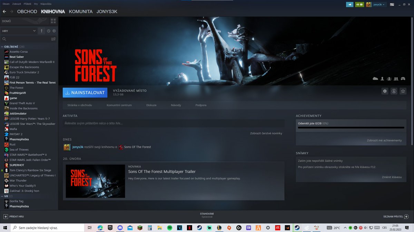The height and width of the screenshot is (232, 414).
Task: Sort library by the up-arrow icon
Action: tap(42, 31)
